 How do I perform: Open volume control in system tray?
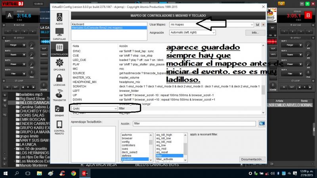coord(273,173)
